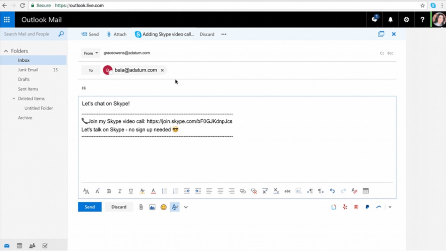Screen dimensions: 446x251
Task: Toggle strikethrough formatting
Action: point(287,191)
